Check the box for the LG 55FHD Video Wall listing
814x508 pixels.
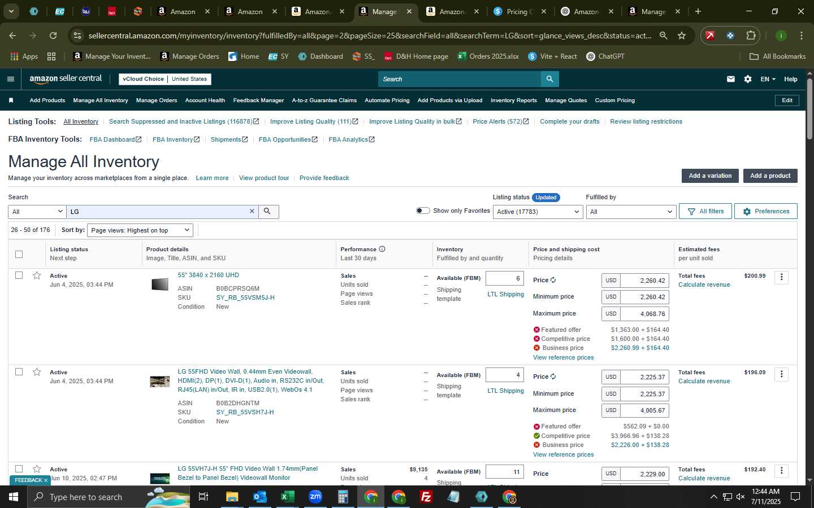point(19,372)
